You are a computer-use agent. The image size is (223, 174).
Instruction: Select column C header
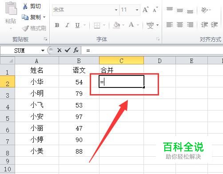pyautogui.click(x=121, y=60)
